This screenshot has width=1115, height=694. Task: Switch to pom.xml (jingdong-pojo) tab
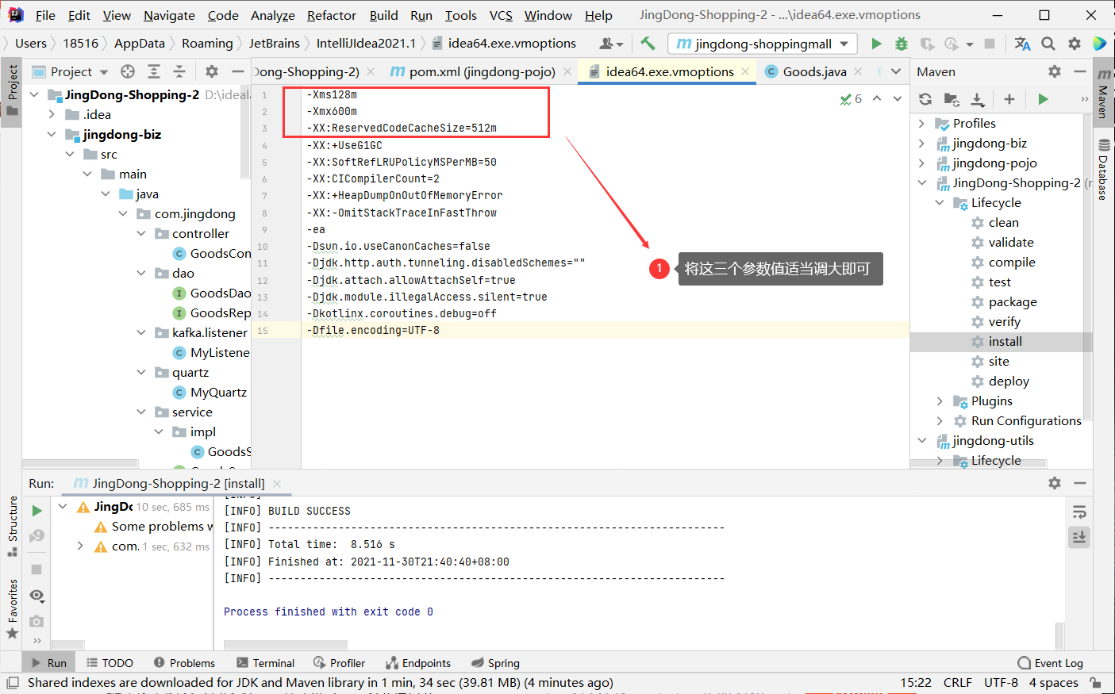(482, 71)
